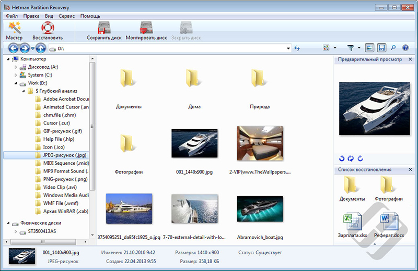This screenshot has width=418, height=271.
Task: Open the filter options dropdown
Action: tap(359, 48)
